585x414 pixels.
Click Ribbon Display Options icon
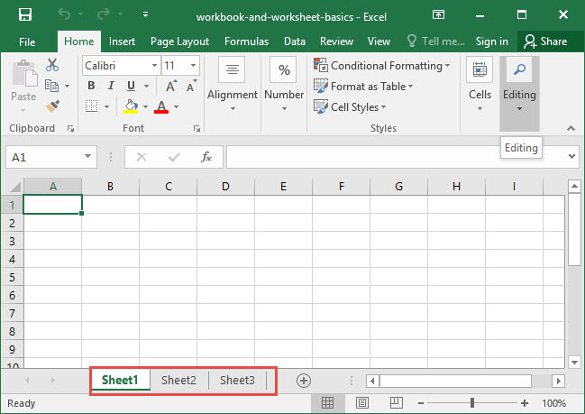pyautogui.click(x=438, y=15)
